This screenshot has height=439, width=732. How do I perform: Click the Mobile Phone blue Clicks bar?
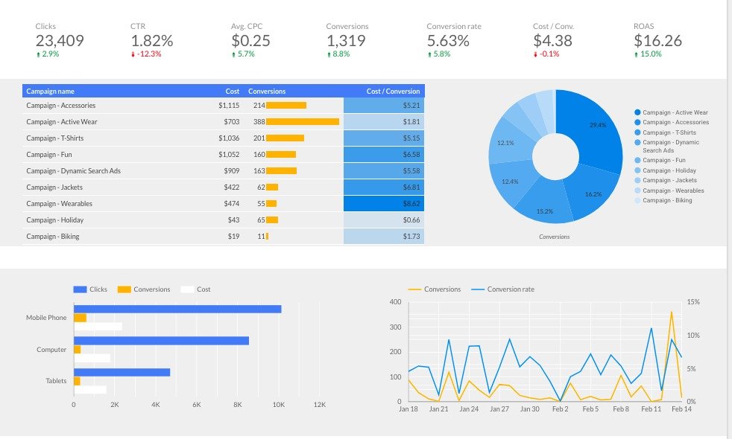click(x=177, y=309)
